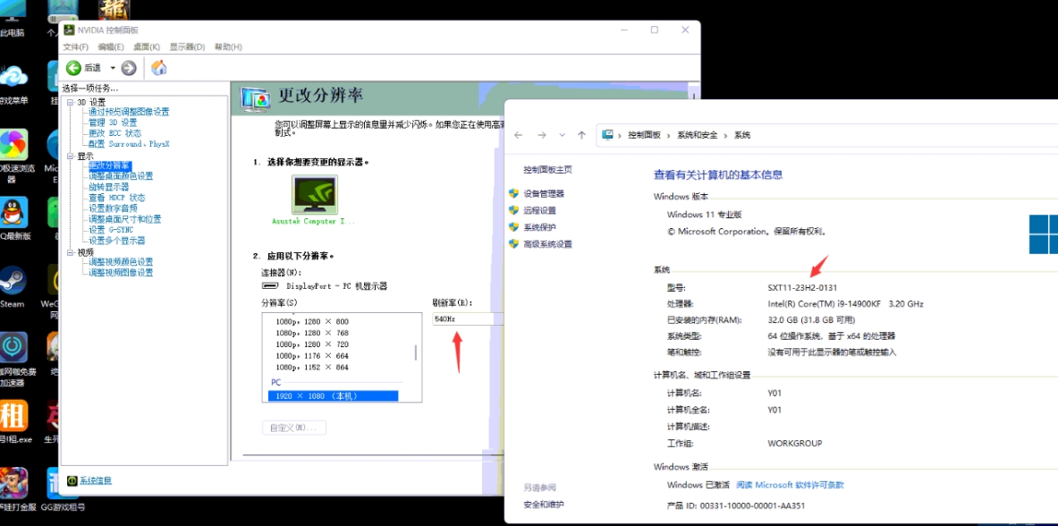
Task: Open recent locations chevron in System window
Action: [562, 135]
